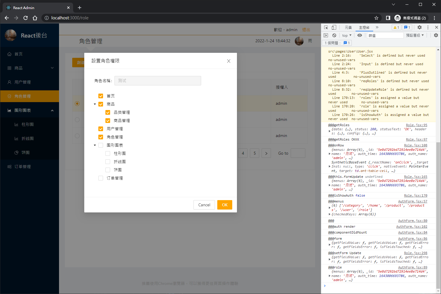Uncheck 角色管理 permission checkbox

pyautogui.click(x=101, y=137)
